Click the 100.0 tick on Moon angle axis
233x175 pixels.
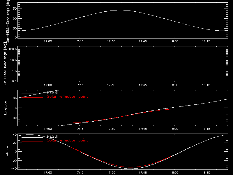13,49
